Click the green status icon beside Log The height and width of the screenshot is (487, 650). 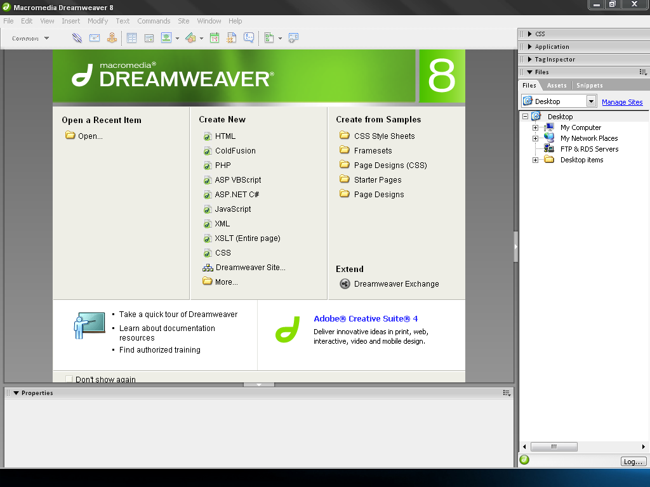tap(524, 460)
